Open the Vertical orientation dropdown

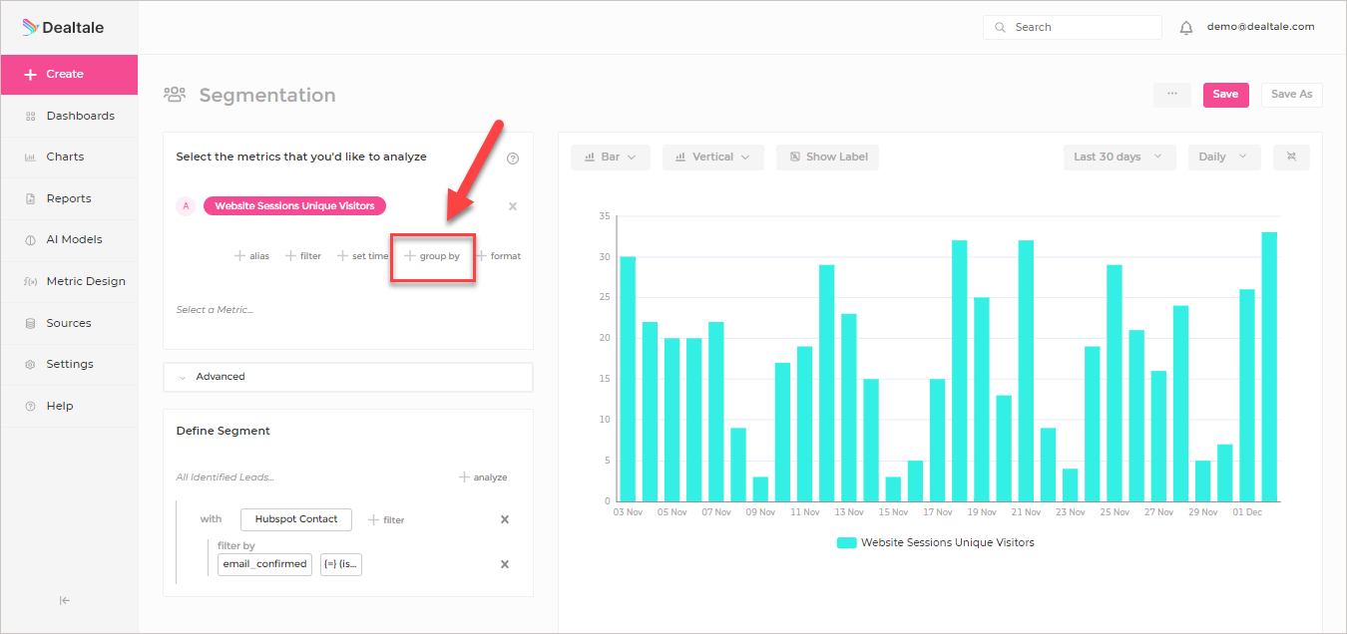pos(713,157)
